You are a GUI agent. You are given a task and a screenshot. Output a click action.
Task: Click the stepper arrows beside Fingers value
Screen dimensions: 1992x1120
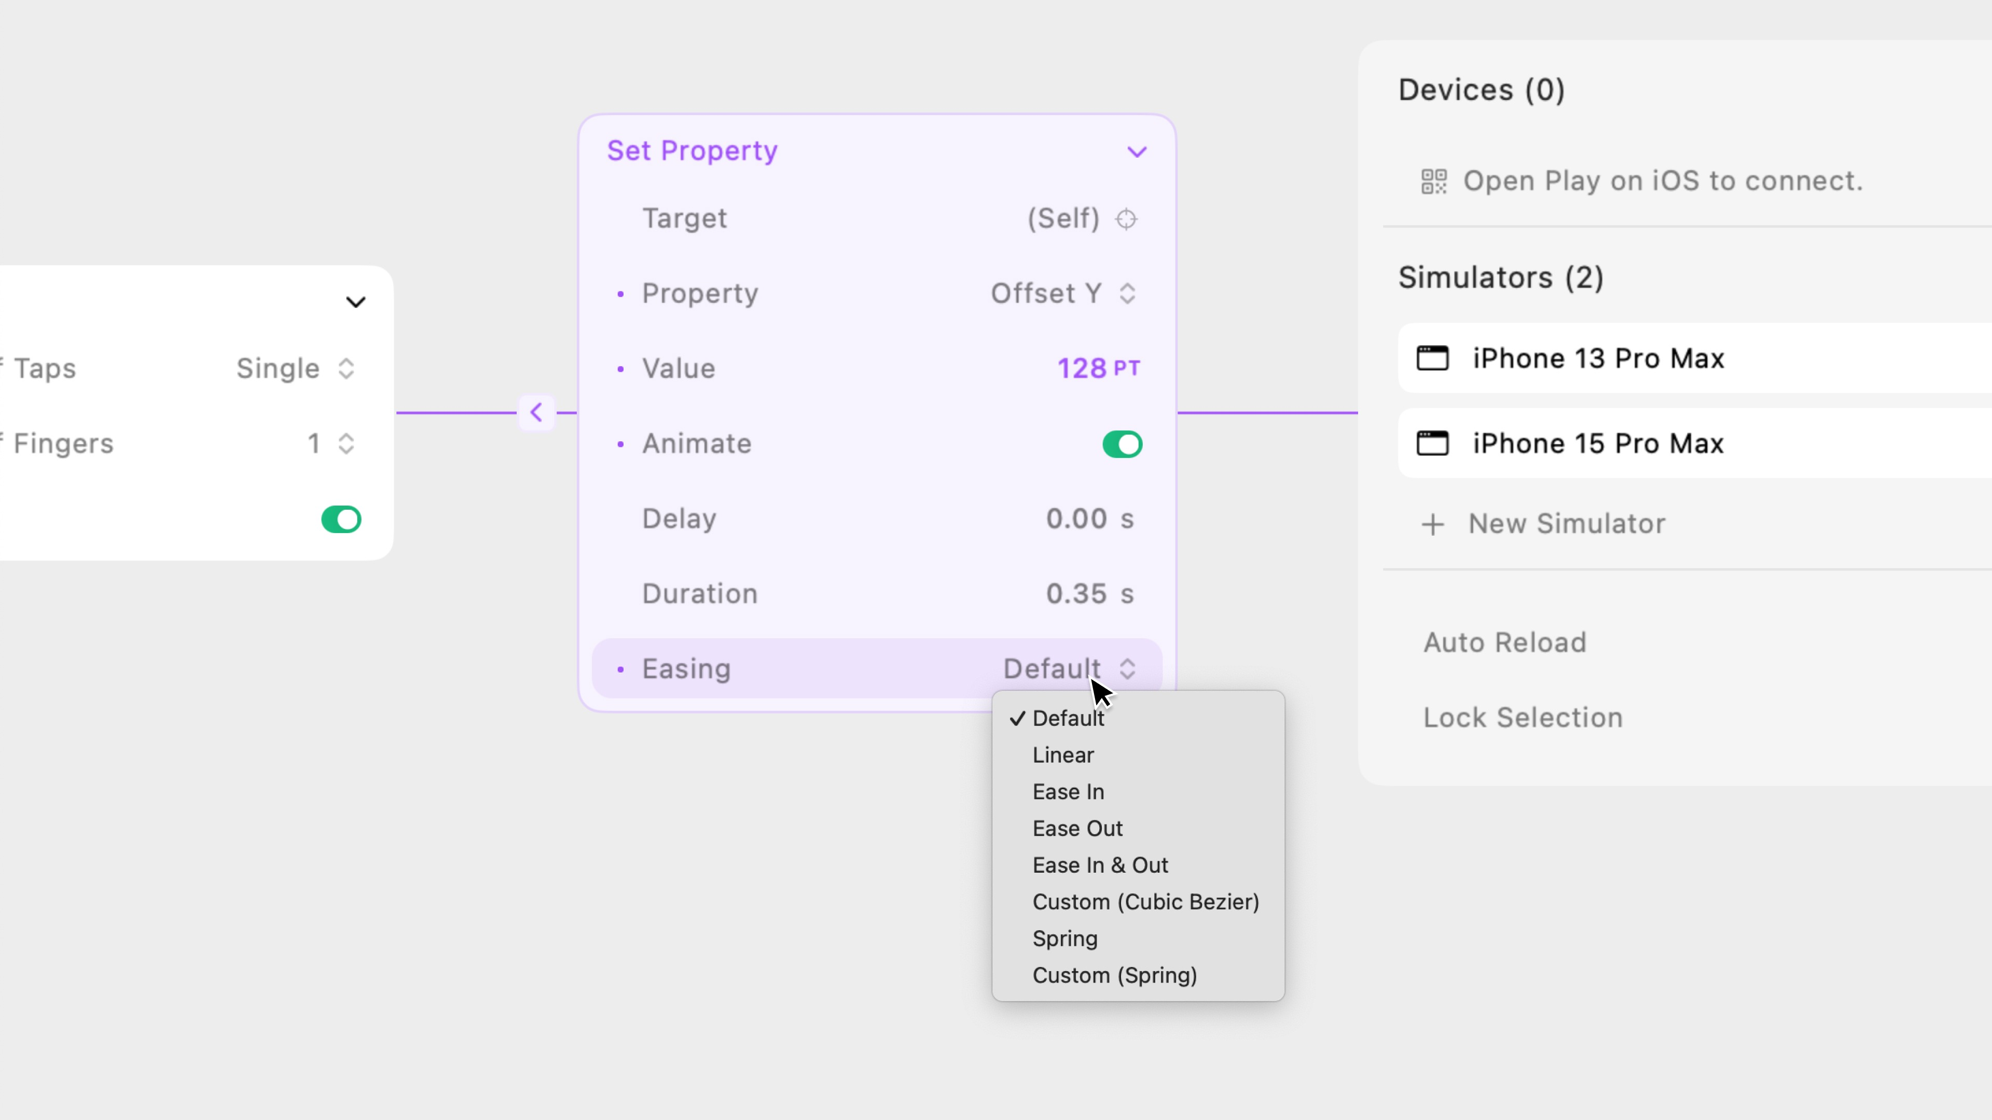pos(345,444)
